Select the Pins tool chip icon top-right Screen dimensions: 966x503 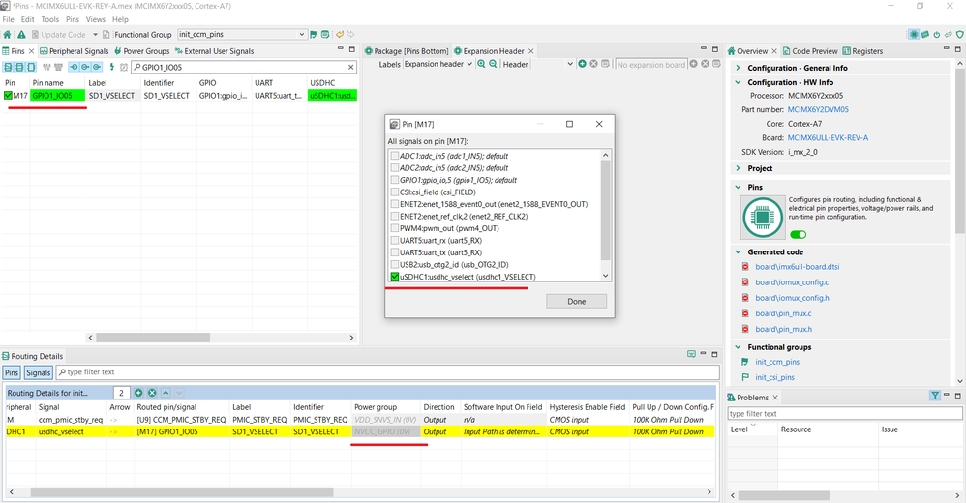(x=914, y=35)
